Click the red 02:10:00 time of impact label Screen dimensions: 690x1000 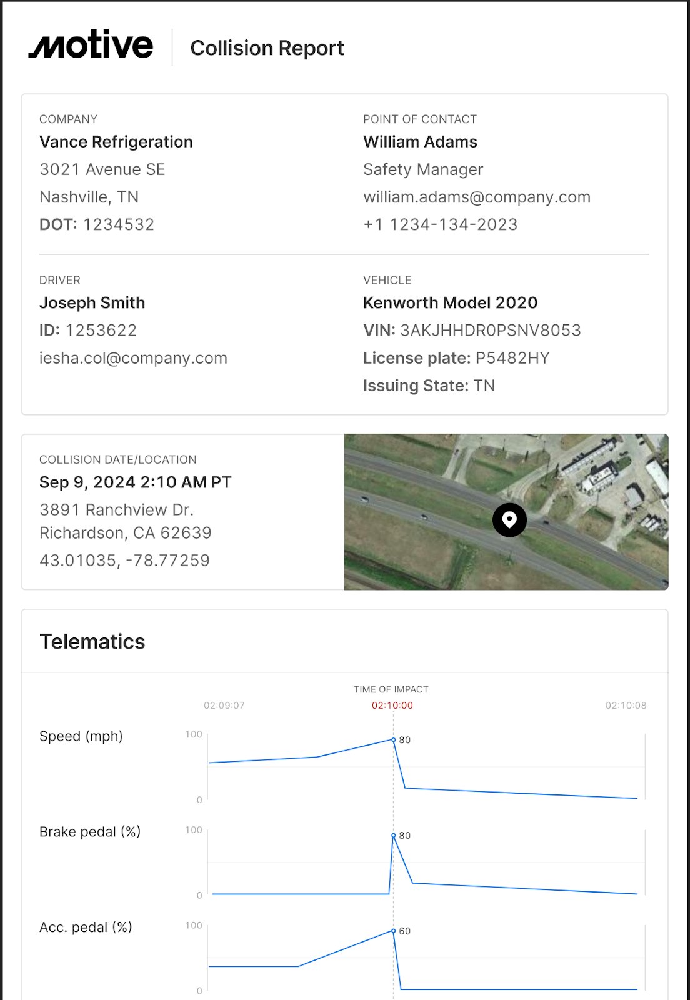(392, 706)
